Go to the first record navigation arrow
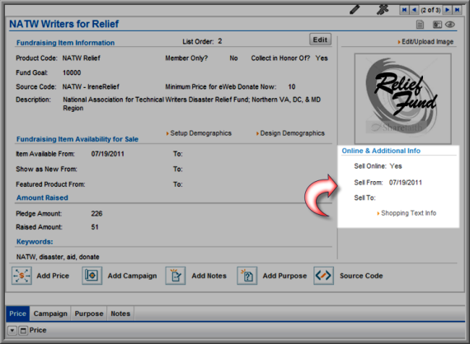Viewport: 470px width, 344px height. point(404,10)
